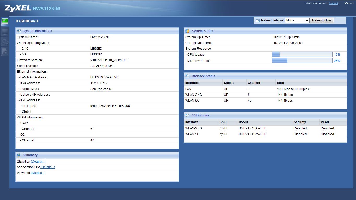Click the Refresh Interval icon
This screenshot has height=200, width=356.
[258, 21]
